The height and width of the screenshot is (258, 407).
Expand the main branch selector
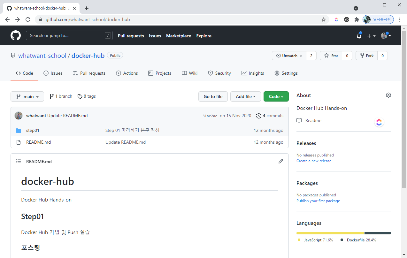[x=27, y=96]
